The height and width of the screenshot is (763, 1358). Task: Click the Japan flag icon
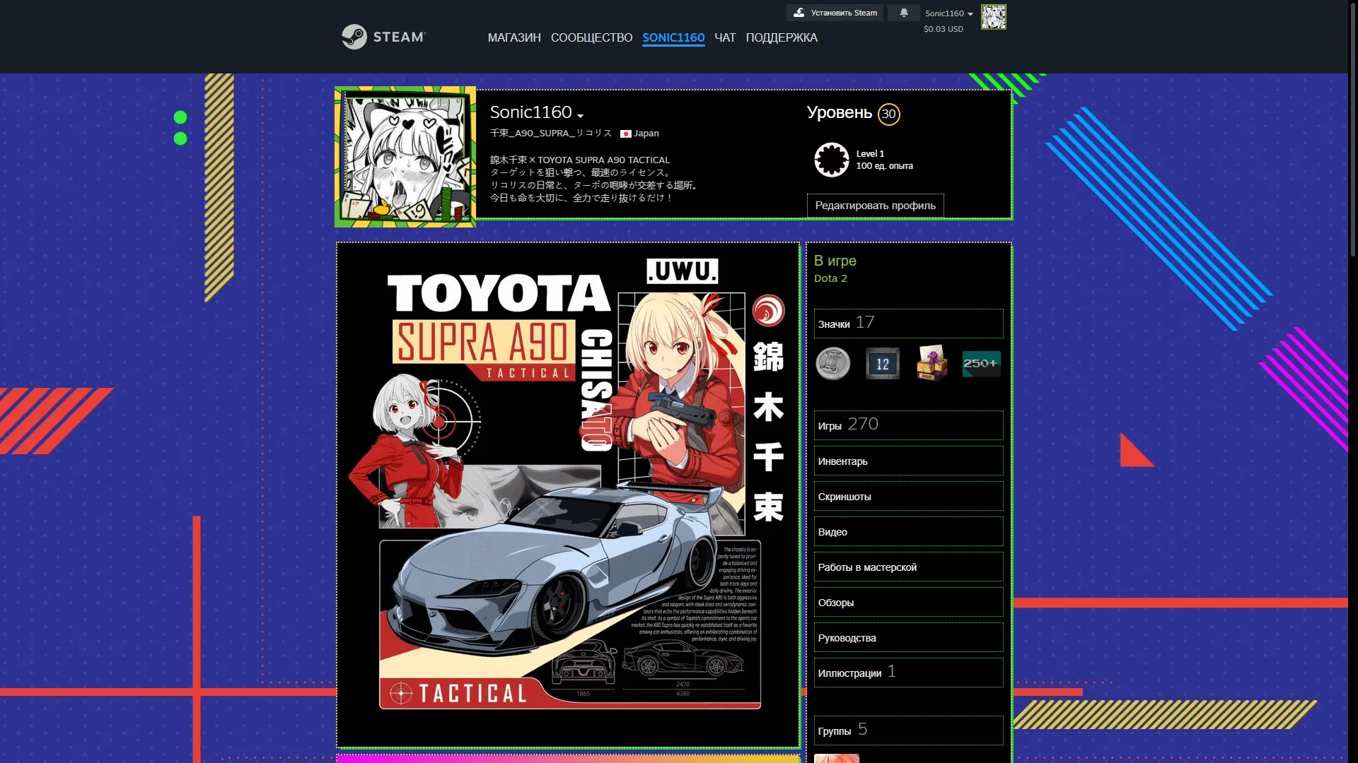click(x=625, y=134)
